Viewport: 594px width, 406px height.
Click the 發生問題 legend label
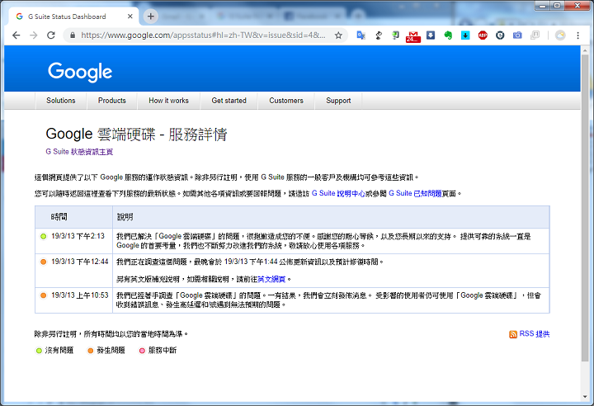click(111, 350)
